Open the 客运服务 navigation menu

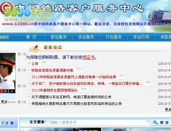(x=59, y=37)
